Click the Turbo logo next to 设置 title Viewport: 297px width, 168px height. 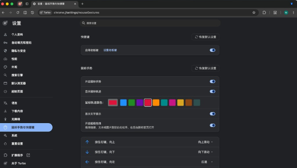[x=5, y=23]
